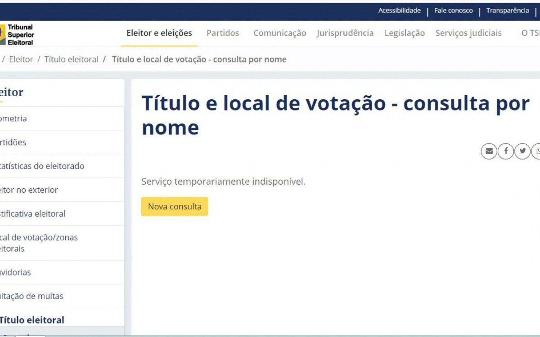Expand the Jurisprudência menu
Image resolution: width=540 pixels, height=337 pixels.
pos(345,33)
